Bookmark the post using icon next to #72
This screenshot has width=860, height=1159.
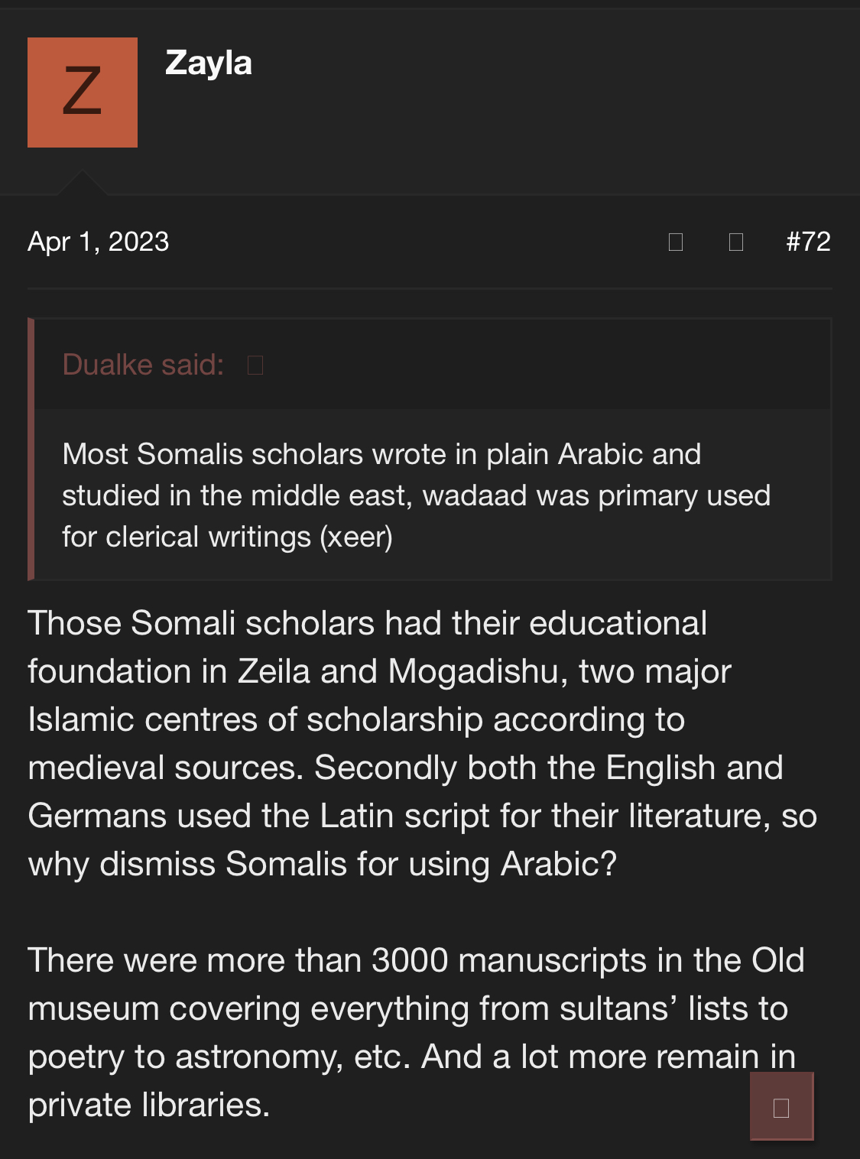coord(736,242)
